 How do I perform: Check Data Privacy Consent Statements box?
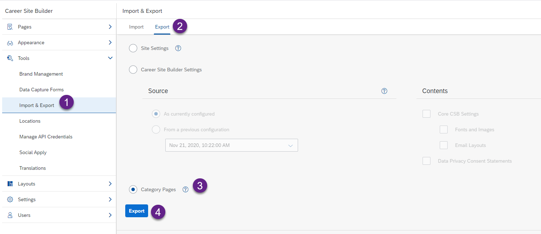(x=427, y=161)
